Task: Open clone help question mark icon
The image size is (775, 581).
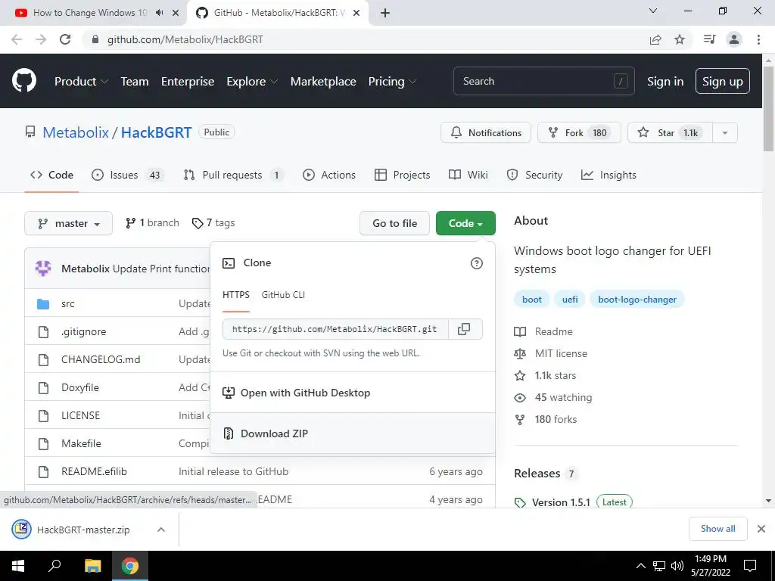Action: (477, 263)
